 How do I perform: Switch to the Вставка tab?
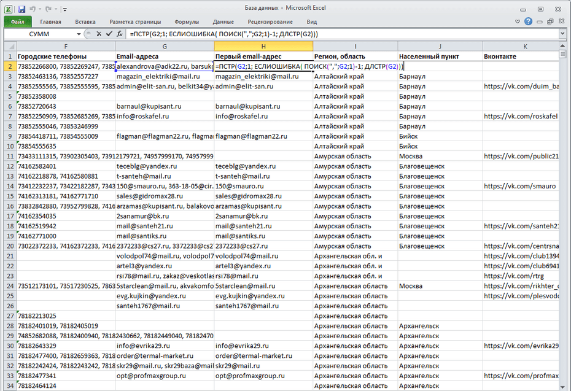(x=85, y=22)
